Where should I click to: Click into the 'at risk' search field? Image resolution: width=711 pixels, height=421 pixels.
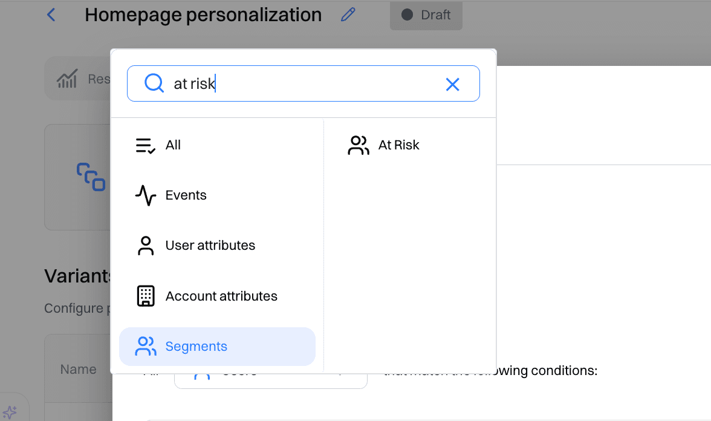pyautogui.click(x=302, y=83)
